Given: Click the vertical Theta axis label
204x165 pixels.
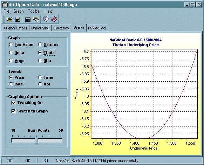Looking at the screenshot, I should (77, 94).
